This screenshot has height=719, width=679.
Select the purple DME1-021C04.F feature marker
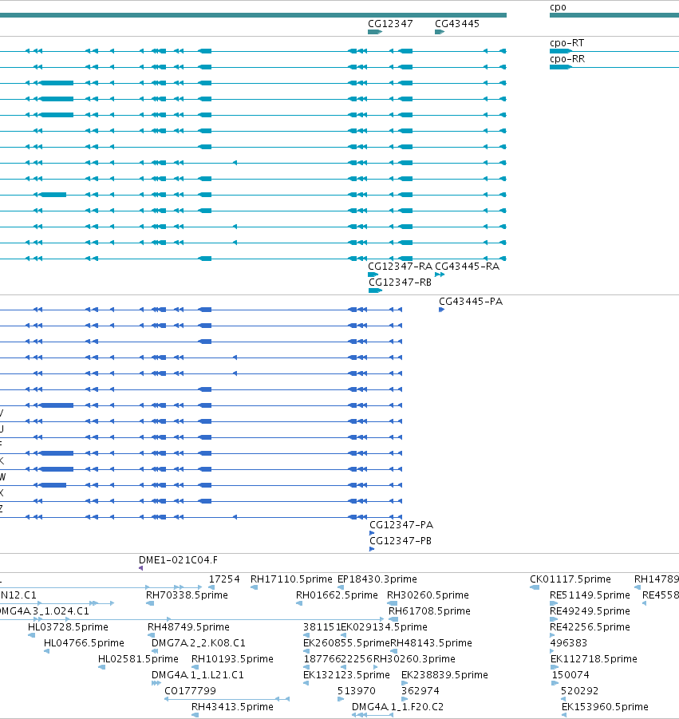point(140,568)
